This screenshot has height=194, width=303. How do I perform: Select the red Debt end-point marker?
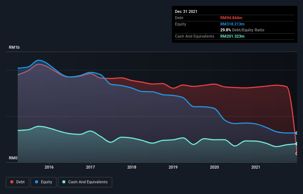[x=297, y=153]
